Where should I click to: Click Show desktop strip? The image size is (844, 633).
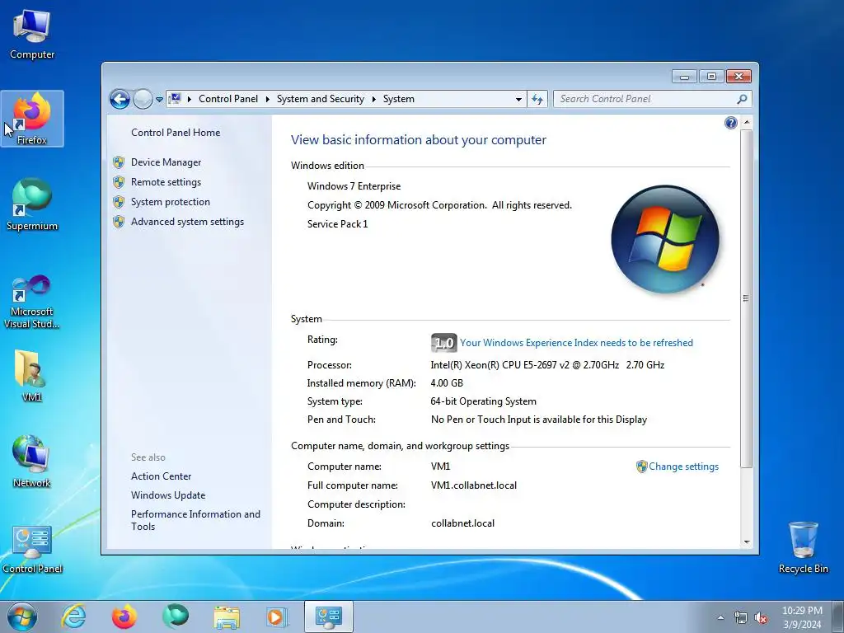click(x=838, y=617)
